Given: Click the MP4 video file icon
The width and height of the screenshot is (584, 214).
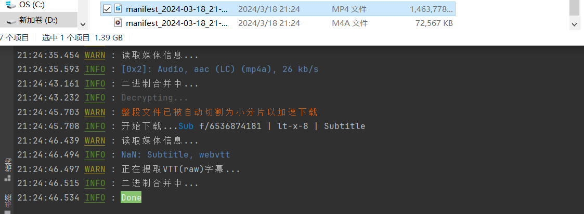Looking at the screenshot, I should (x=118, y=9).
